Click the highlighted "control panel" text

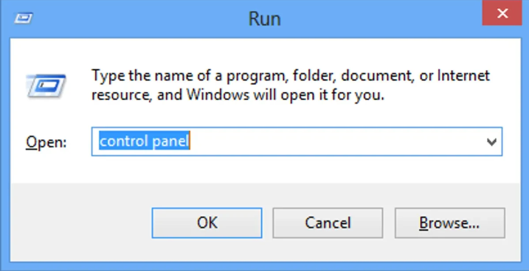click(x=144, y=141)
